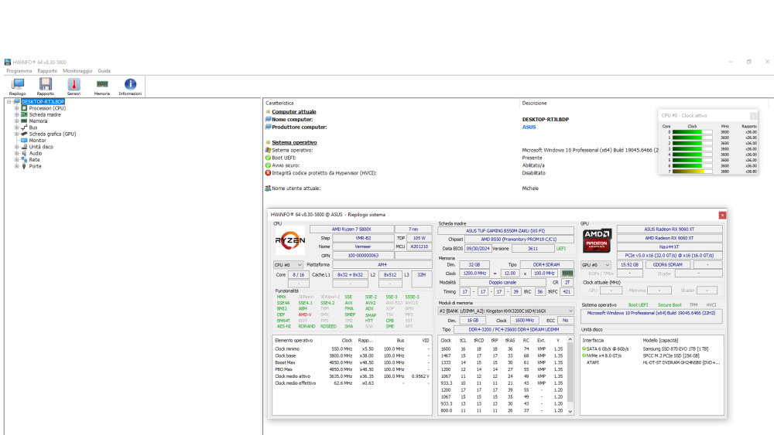Click the Ryzen logo in system summary

click(289, 241)
